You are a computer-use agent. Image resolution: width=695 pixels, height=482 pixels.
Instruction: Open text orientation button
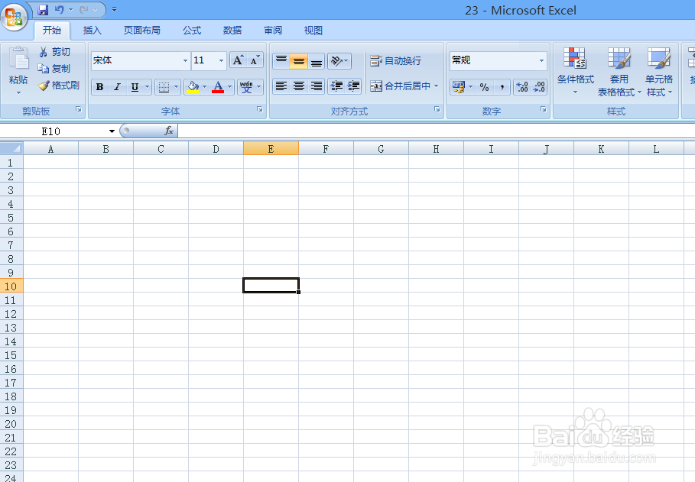339,60
